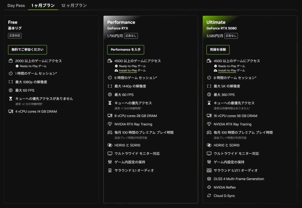302x208 pixels.
Task: Click Cloud G-Sync text
Action: [x=224, y=196]
